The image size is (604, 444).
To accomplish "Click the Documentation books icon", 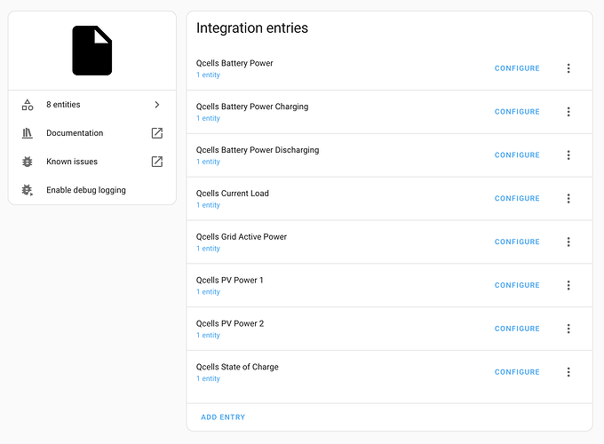I will pyautogui.click(x=28, y=133).
